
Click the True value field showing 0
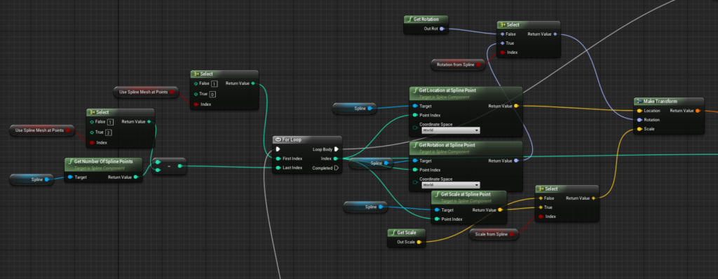[x=213, y=94]
